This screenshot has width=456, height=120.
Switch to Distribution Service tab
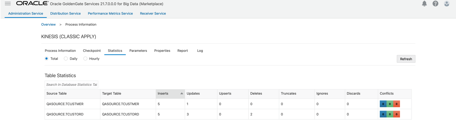(65, 13)
